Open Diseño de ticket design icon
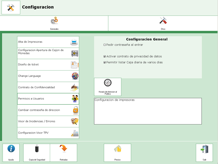The width and height of the screenshot is (218, 164). coord(74,65)
